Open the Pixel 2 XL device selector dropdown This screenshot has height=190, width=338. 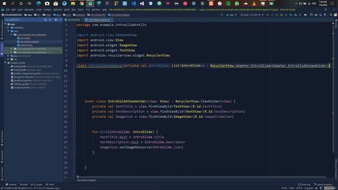tap(252, 15)
